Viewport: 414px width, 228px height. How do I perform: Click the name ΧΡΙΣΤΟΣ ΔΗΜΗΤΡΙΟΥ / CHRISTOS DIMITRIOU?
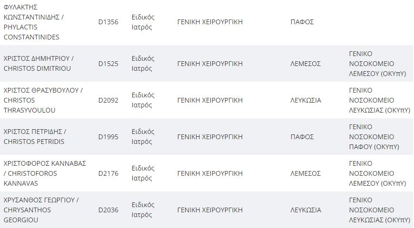pyautogui.click(x=39, y=64)
